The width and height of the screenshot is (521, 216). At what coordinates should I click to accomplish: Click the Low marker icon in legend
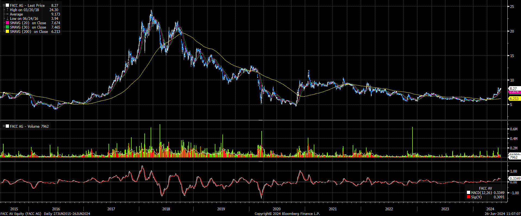point(7,18)
